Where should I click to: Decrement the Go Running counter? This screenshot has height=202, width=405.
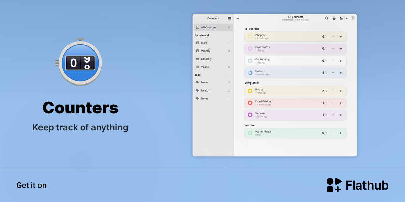tap(333, 61)
